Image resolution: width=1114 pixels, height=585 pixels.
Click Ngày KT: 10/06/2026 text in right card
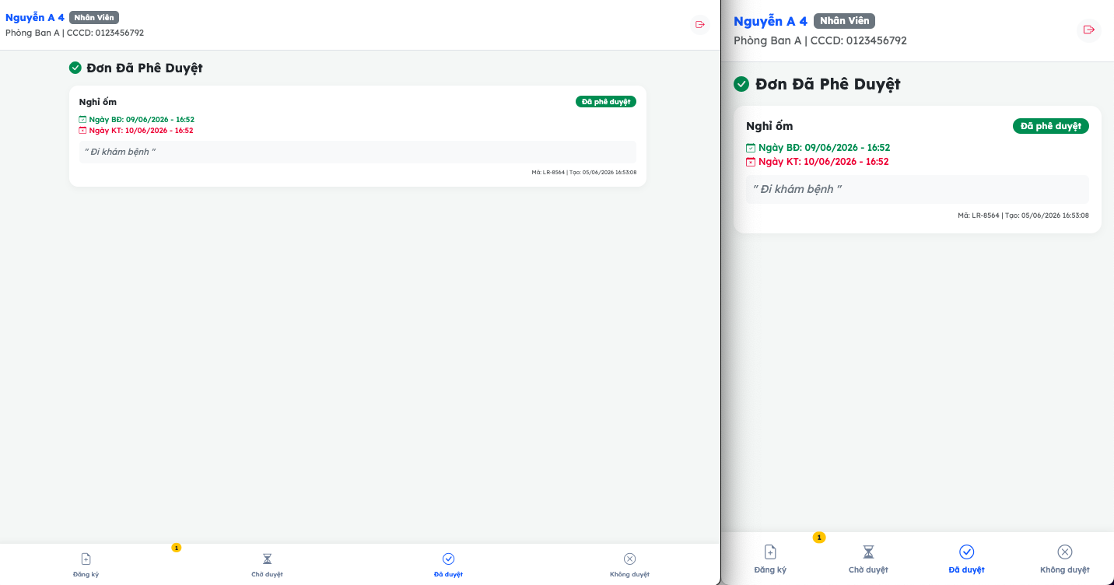(x=823, y=162)
